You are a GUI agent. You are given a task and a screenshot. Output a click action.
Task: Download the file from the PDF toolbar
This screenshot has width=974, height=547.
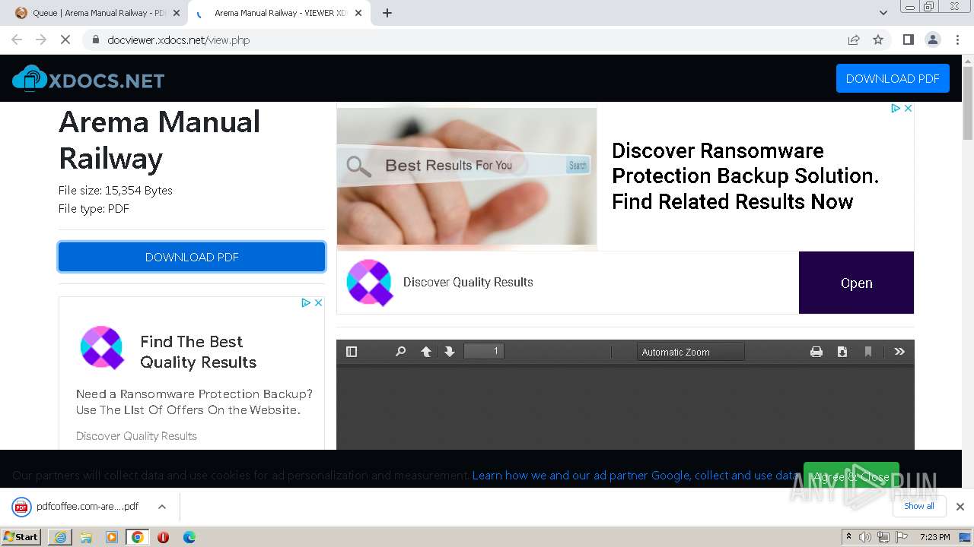tap(842, 352)
